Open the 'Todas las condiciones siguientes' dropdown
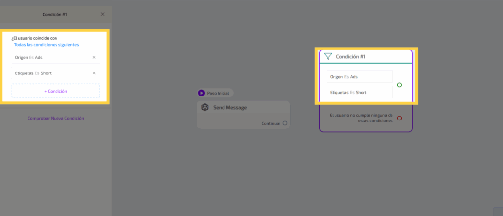The width and height of the screenshot is (503, 216). 46,45
